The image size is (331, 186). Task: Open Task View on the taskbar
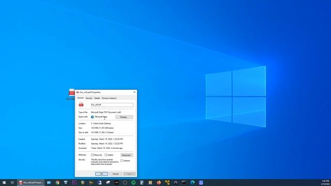(x=12, y=182)
